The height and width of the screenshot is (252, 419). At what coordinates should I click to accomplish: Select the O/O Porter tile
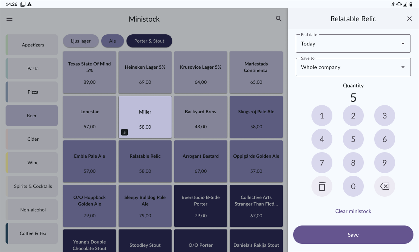201,241
